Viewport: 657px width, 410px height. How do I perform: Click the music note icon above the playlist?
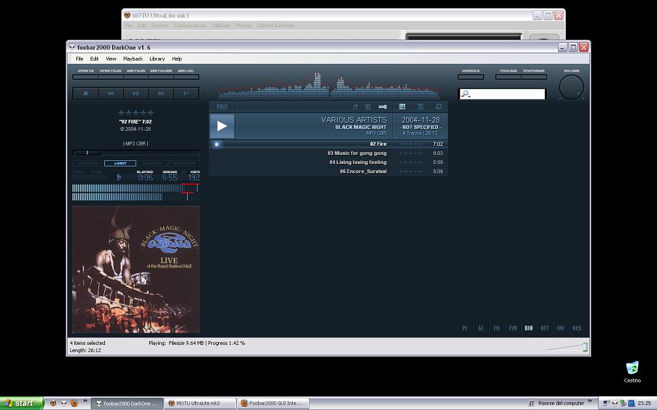click(355, 107)
